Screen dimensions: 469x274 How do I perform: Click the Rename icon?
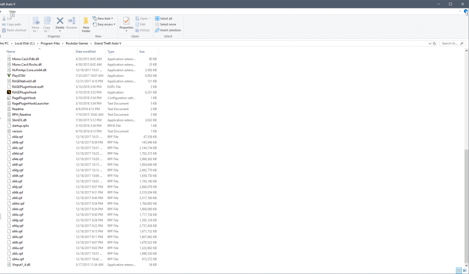[71, 21]
